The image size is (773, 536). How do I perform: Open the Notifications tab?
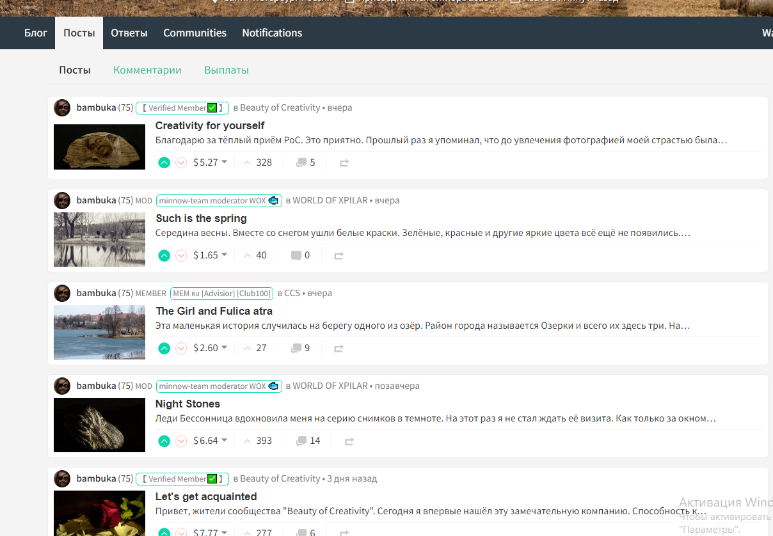272,33
